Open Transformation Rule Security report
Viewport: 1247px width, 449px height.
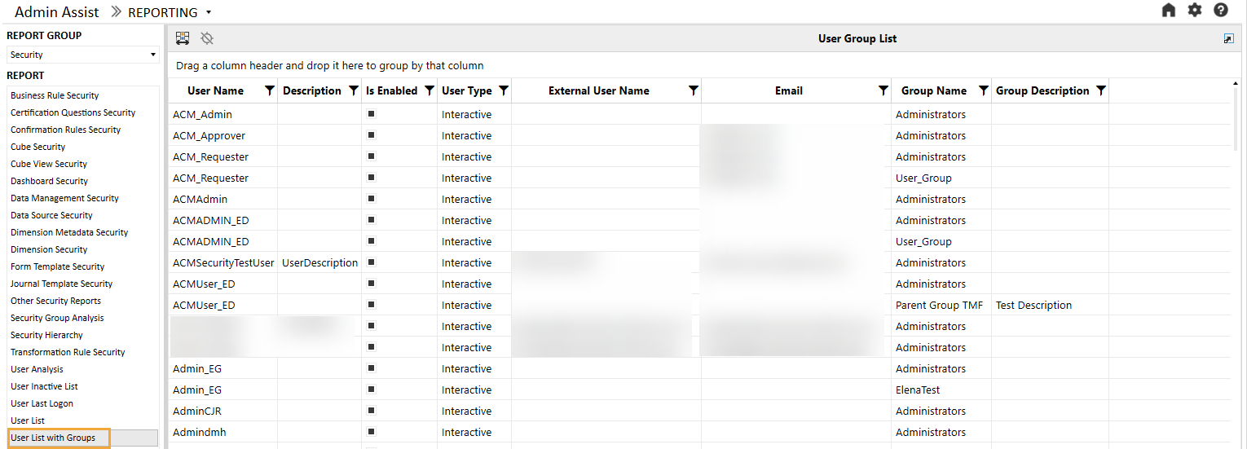pos(68,352)
